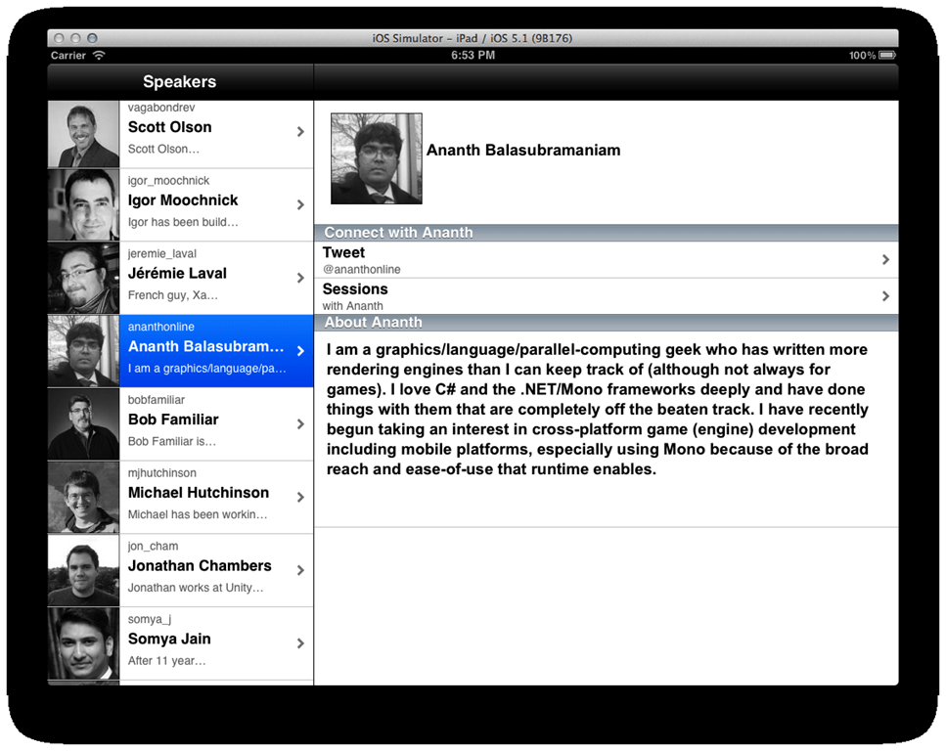Click the Carrier label in status bar
This screenshot has width=946, height=751.
[x=68, y=55]
